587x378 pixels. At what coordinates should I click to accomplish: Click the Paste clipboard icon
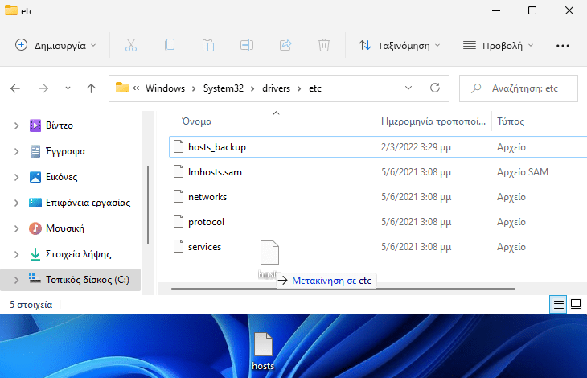click(x=208, y=45)
